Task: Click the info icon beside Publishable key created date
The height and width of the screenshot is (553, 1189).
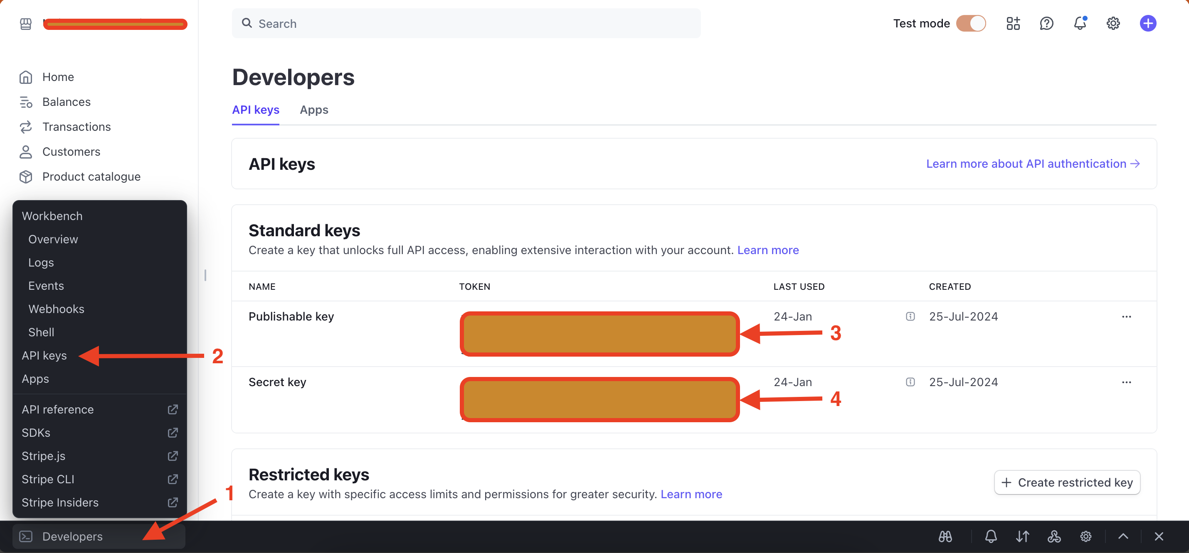Action: (910, 316)
